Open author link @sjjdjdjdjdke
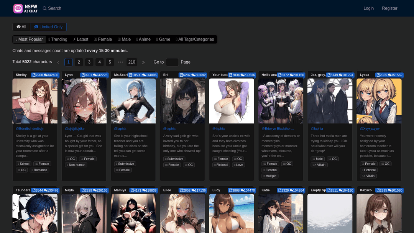The height and width of the screenshot is (233, 414). [x=75, y=129]
